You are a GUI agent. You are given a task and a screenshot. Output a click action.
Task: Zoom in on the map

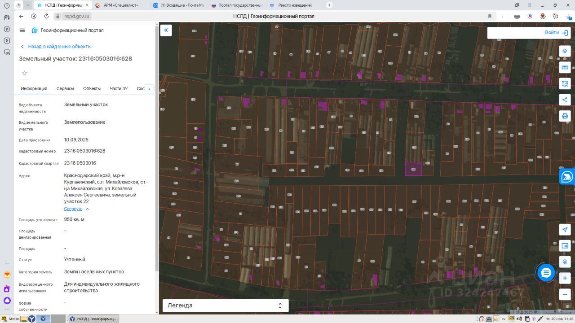coord(565,278)
